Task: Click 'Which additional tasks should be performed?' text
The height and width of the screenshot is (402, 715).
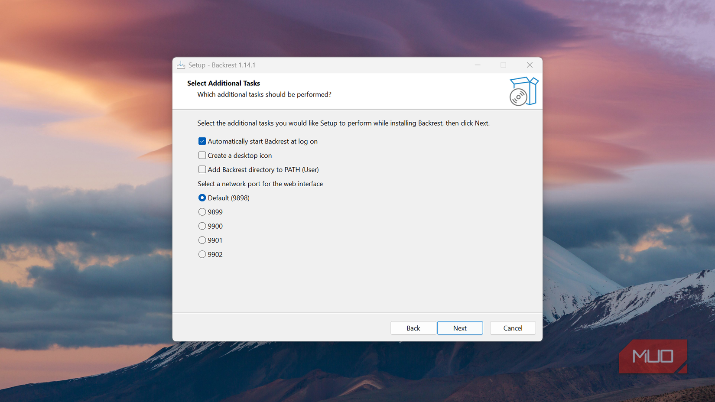Action: [x=264, y=94]
